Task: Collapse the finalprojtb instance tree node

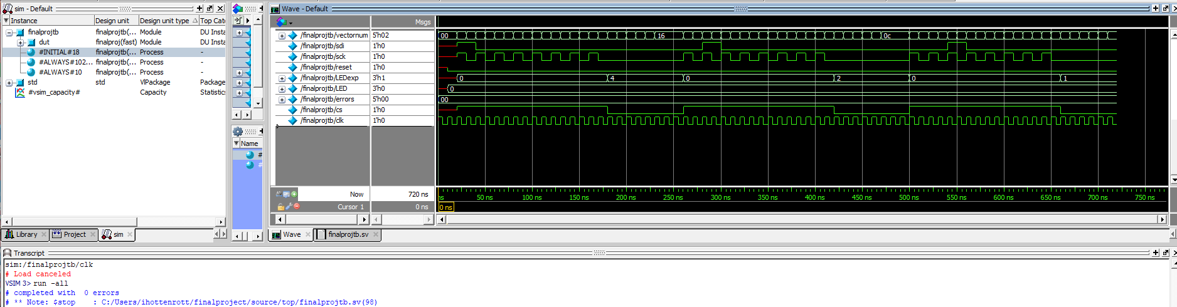Action: pos(9,32)
